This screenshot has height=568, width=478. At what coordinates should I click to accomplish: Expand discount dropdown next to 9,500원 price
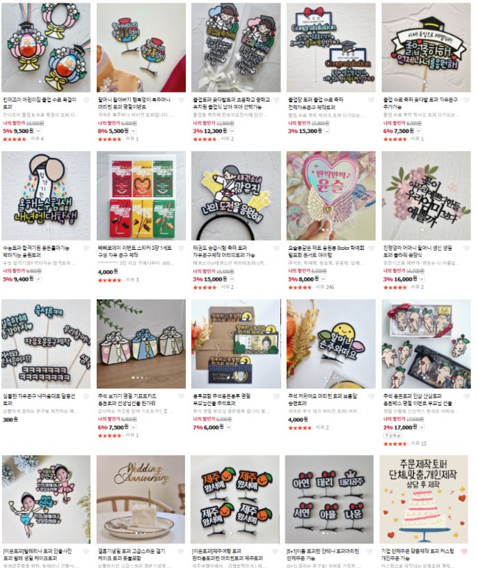[x=38, y=131]
